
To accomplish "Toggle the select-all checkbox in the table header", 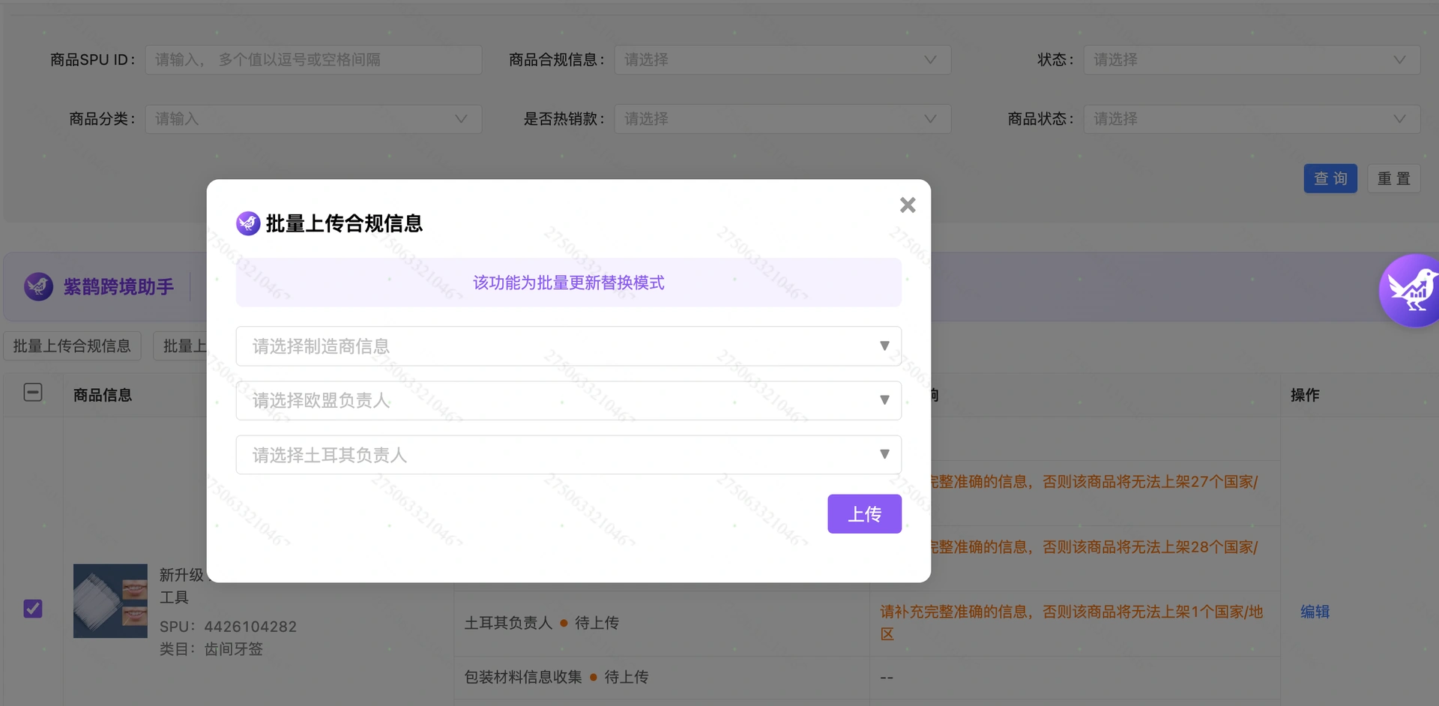I will pos(33,392).
